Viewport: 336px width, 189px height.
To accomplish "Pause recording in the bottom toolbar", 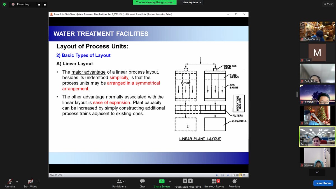I will [185, 181].
